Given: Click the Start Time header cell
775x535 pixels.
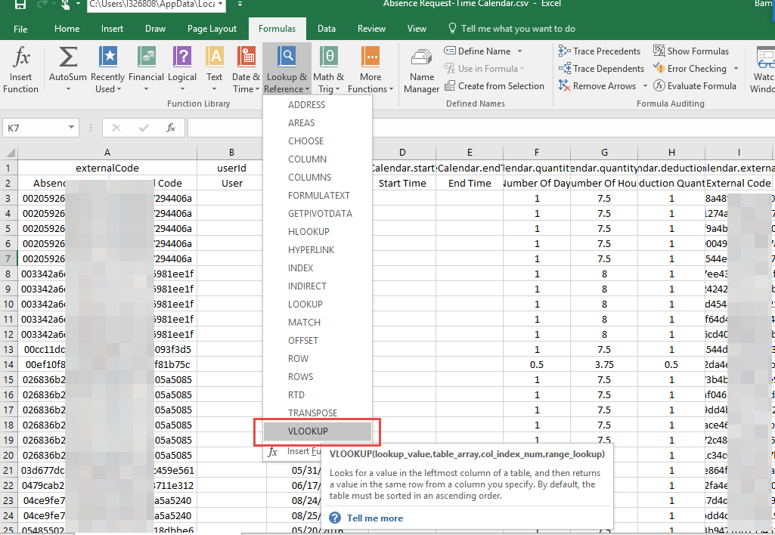Looking at the screenshot, I should [x=402, y=184].
